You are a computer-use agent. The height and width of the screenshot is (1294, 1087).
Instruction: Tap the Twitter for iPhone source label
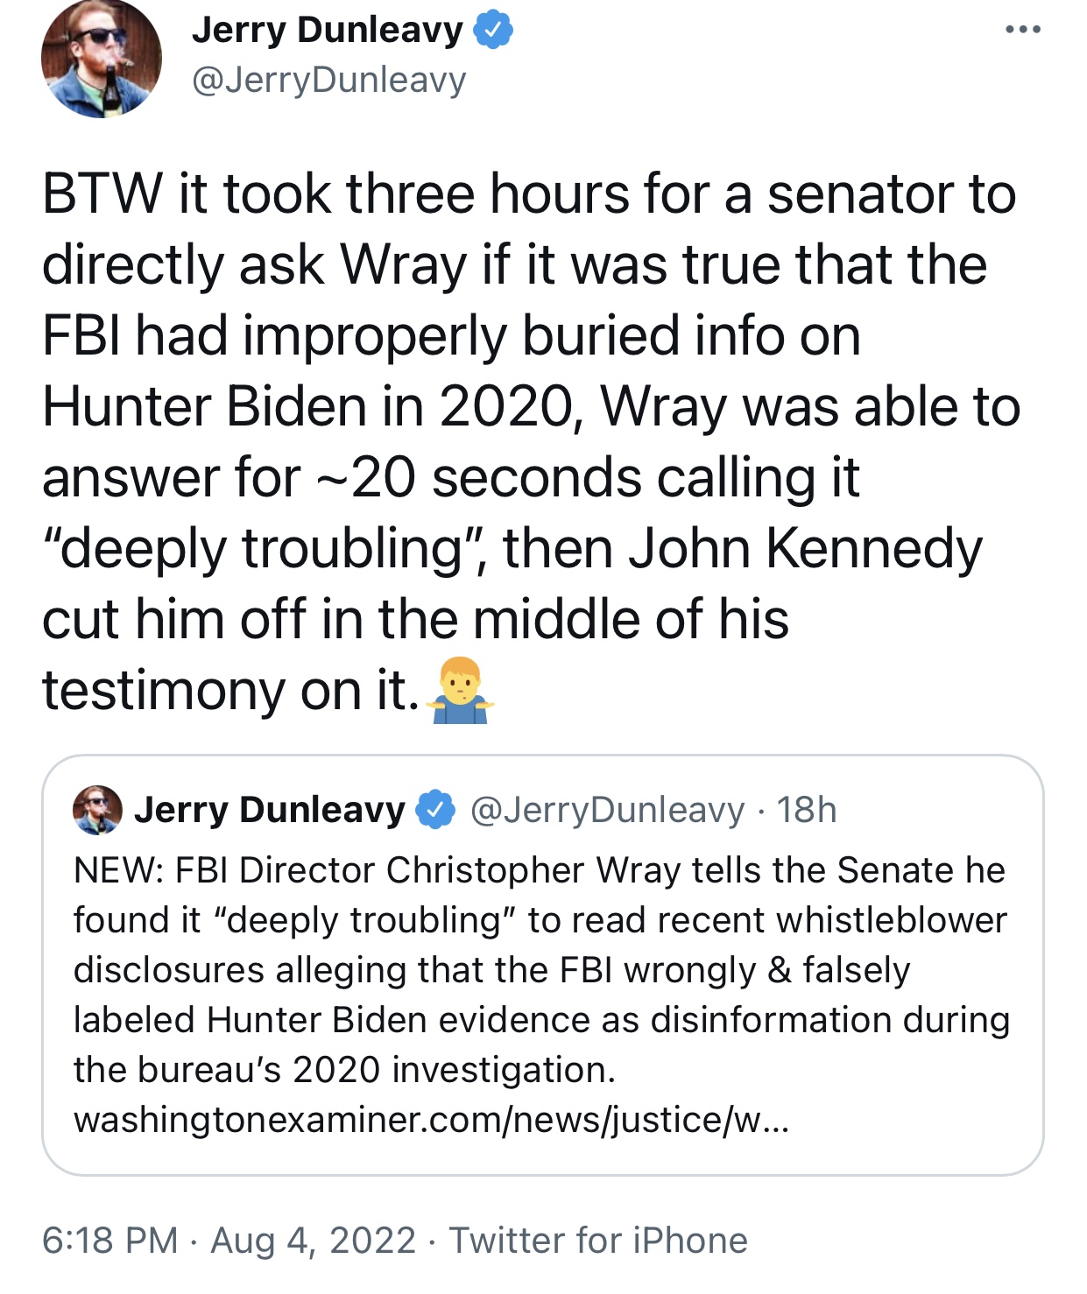[x=598, y=1241]
